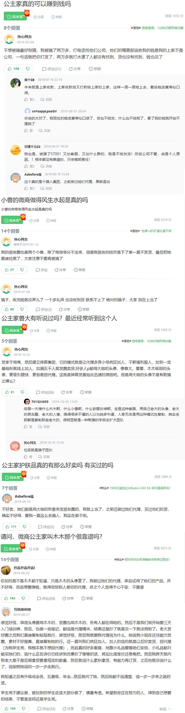185x713 pixels.
Task: Click Asbefore喵 avatar on the 2019-09-19 answer
Action: click(x=7, y=499)
